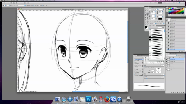Click the create new layer icon
Image resolution: width=186 pixels, height=104 pixels.
pos(181,92)
